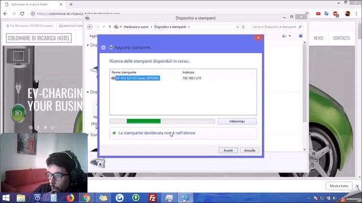This screenshot has width=362, height=203.
Task: Expand the address bar history dropdown arrow
Action: (x=238, y=27)
